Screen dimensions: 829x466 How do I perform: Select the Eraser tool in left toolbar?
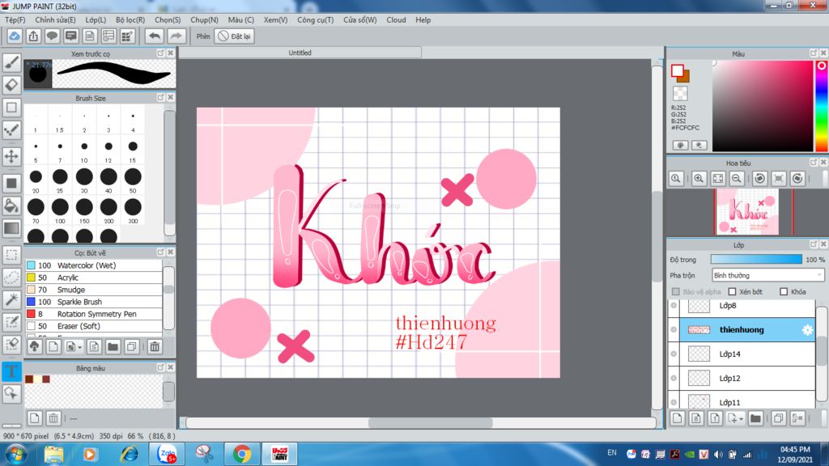click(x=11, y=84)
